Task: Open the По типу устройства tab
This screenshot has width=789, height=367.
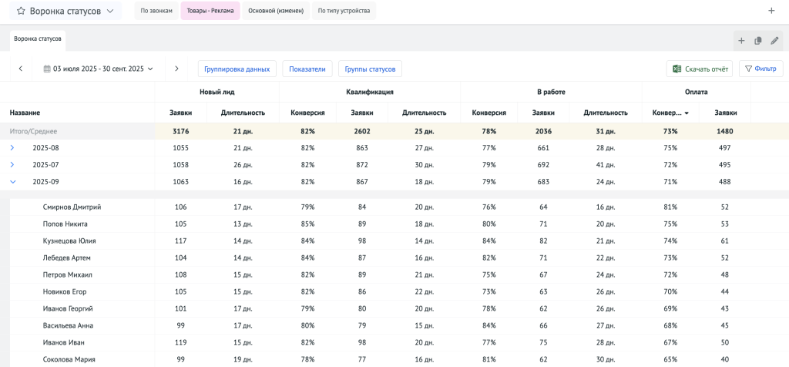Action: [344, 11]
